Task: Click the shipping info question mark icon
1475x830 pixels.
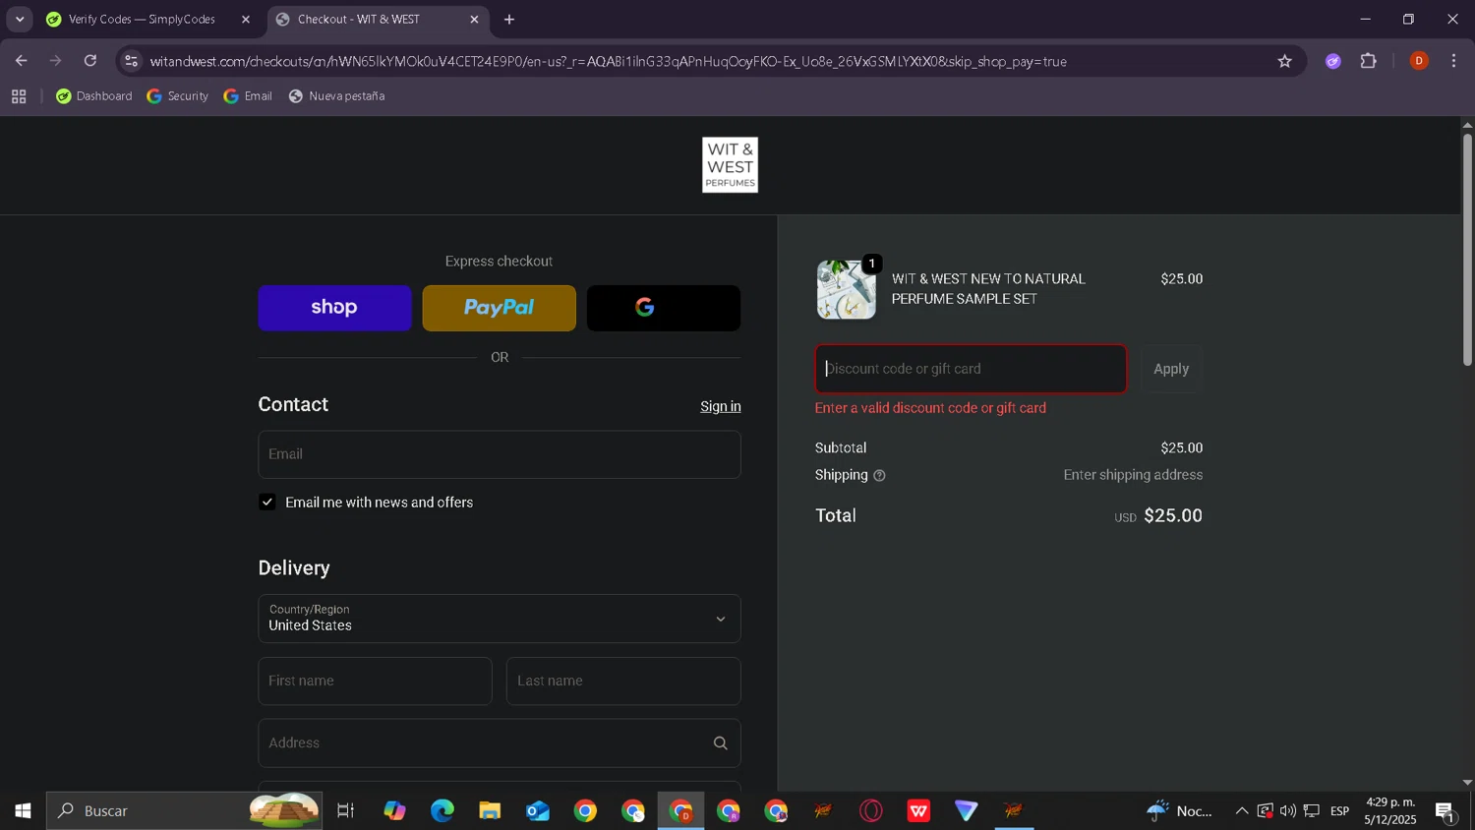Action: (x=879, y=476)
